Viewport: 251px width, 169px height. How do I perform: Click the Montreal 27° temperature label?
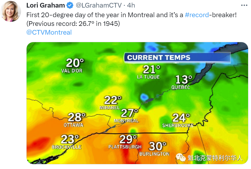[127, 116]
